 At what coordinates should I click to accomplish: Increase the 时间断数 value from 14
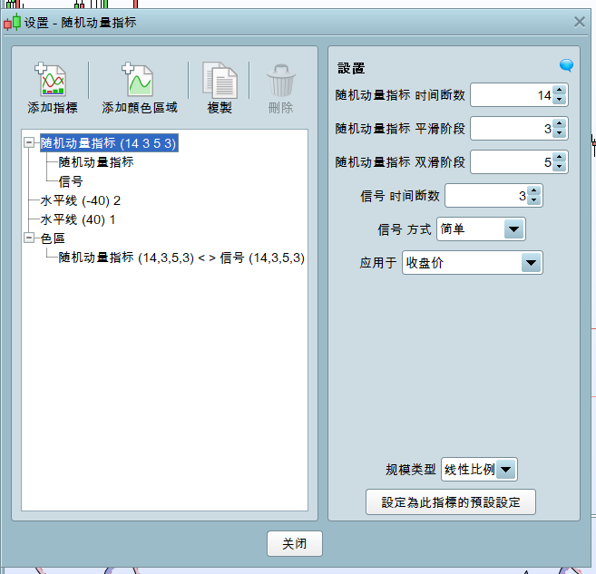pos(560,90)
